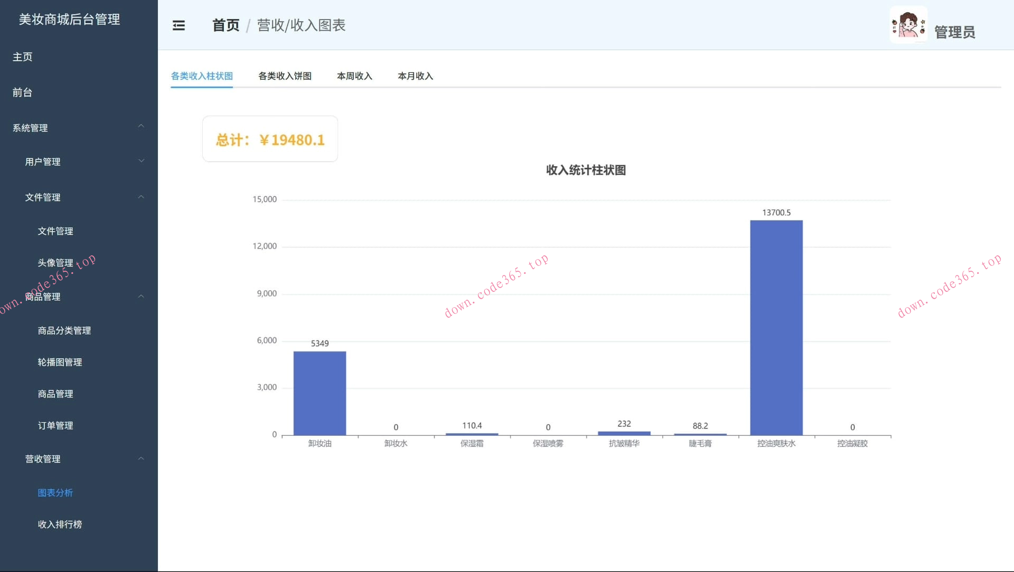Open 头像管理 menu item
The image size is (1014, 572).
(x=55, y=263)
